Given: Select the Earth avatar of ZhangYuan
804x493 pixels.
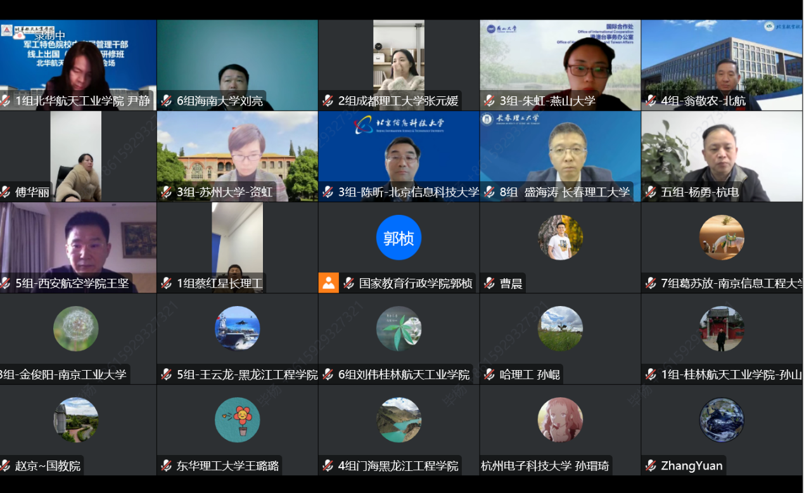Looking at the screenshot, I should click(722, 420).
